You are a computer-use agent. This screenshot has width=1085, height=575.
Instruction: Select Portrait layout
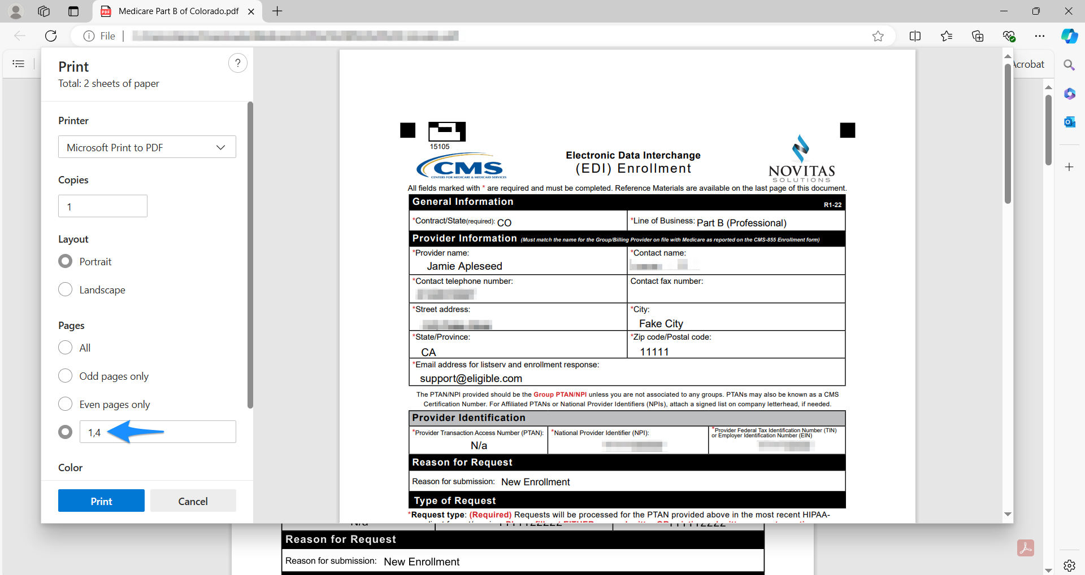[66, 261]
